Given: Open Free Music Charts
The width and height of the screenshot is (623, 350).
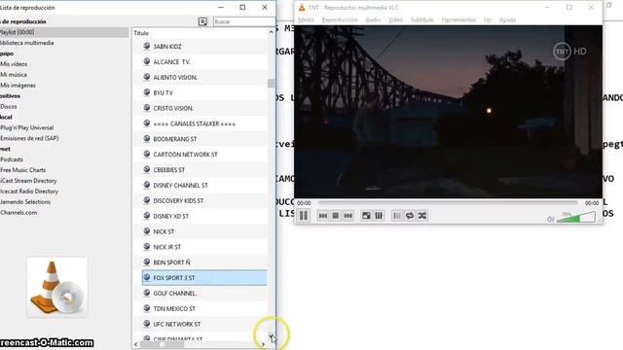Looking at the screenshot, I should point(22,170).
